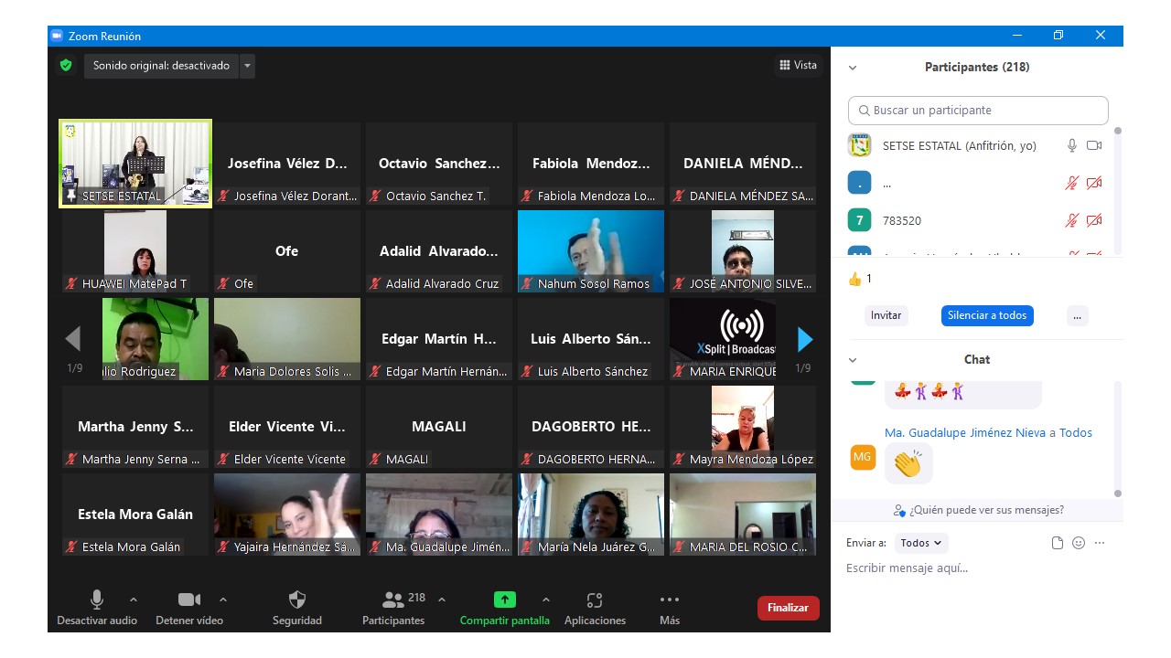Open dropdown next to Sonido original

(x=247, y=66)
